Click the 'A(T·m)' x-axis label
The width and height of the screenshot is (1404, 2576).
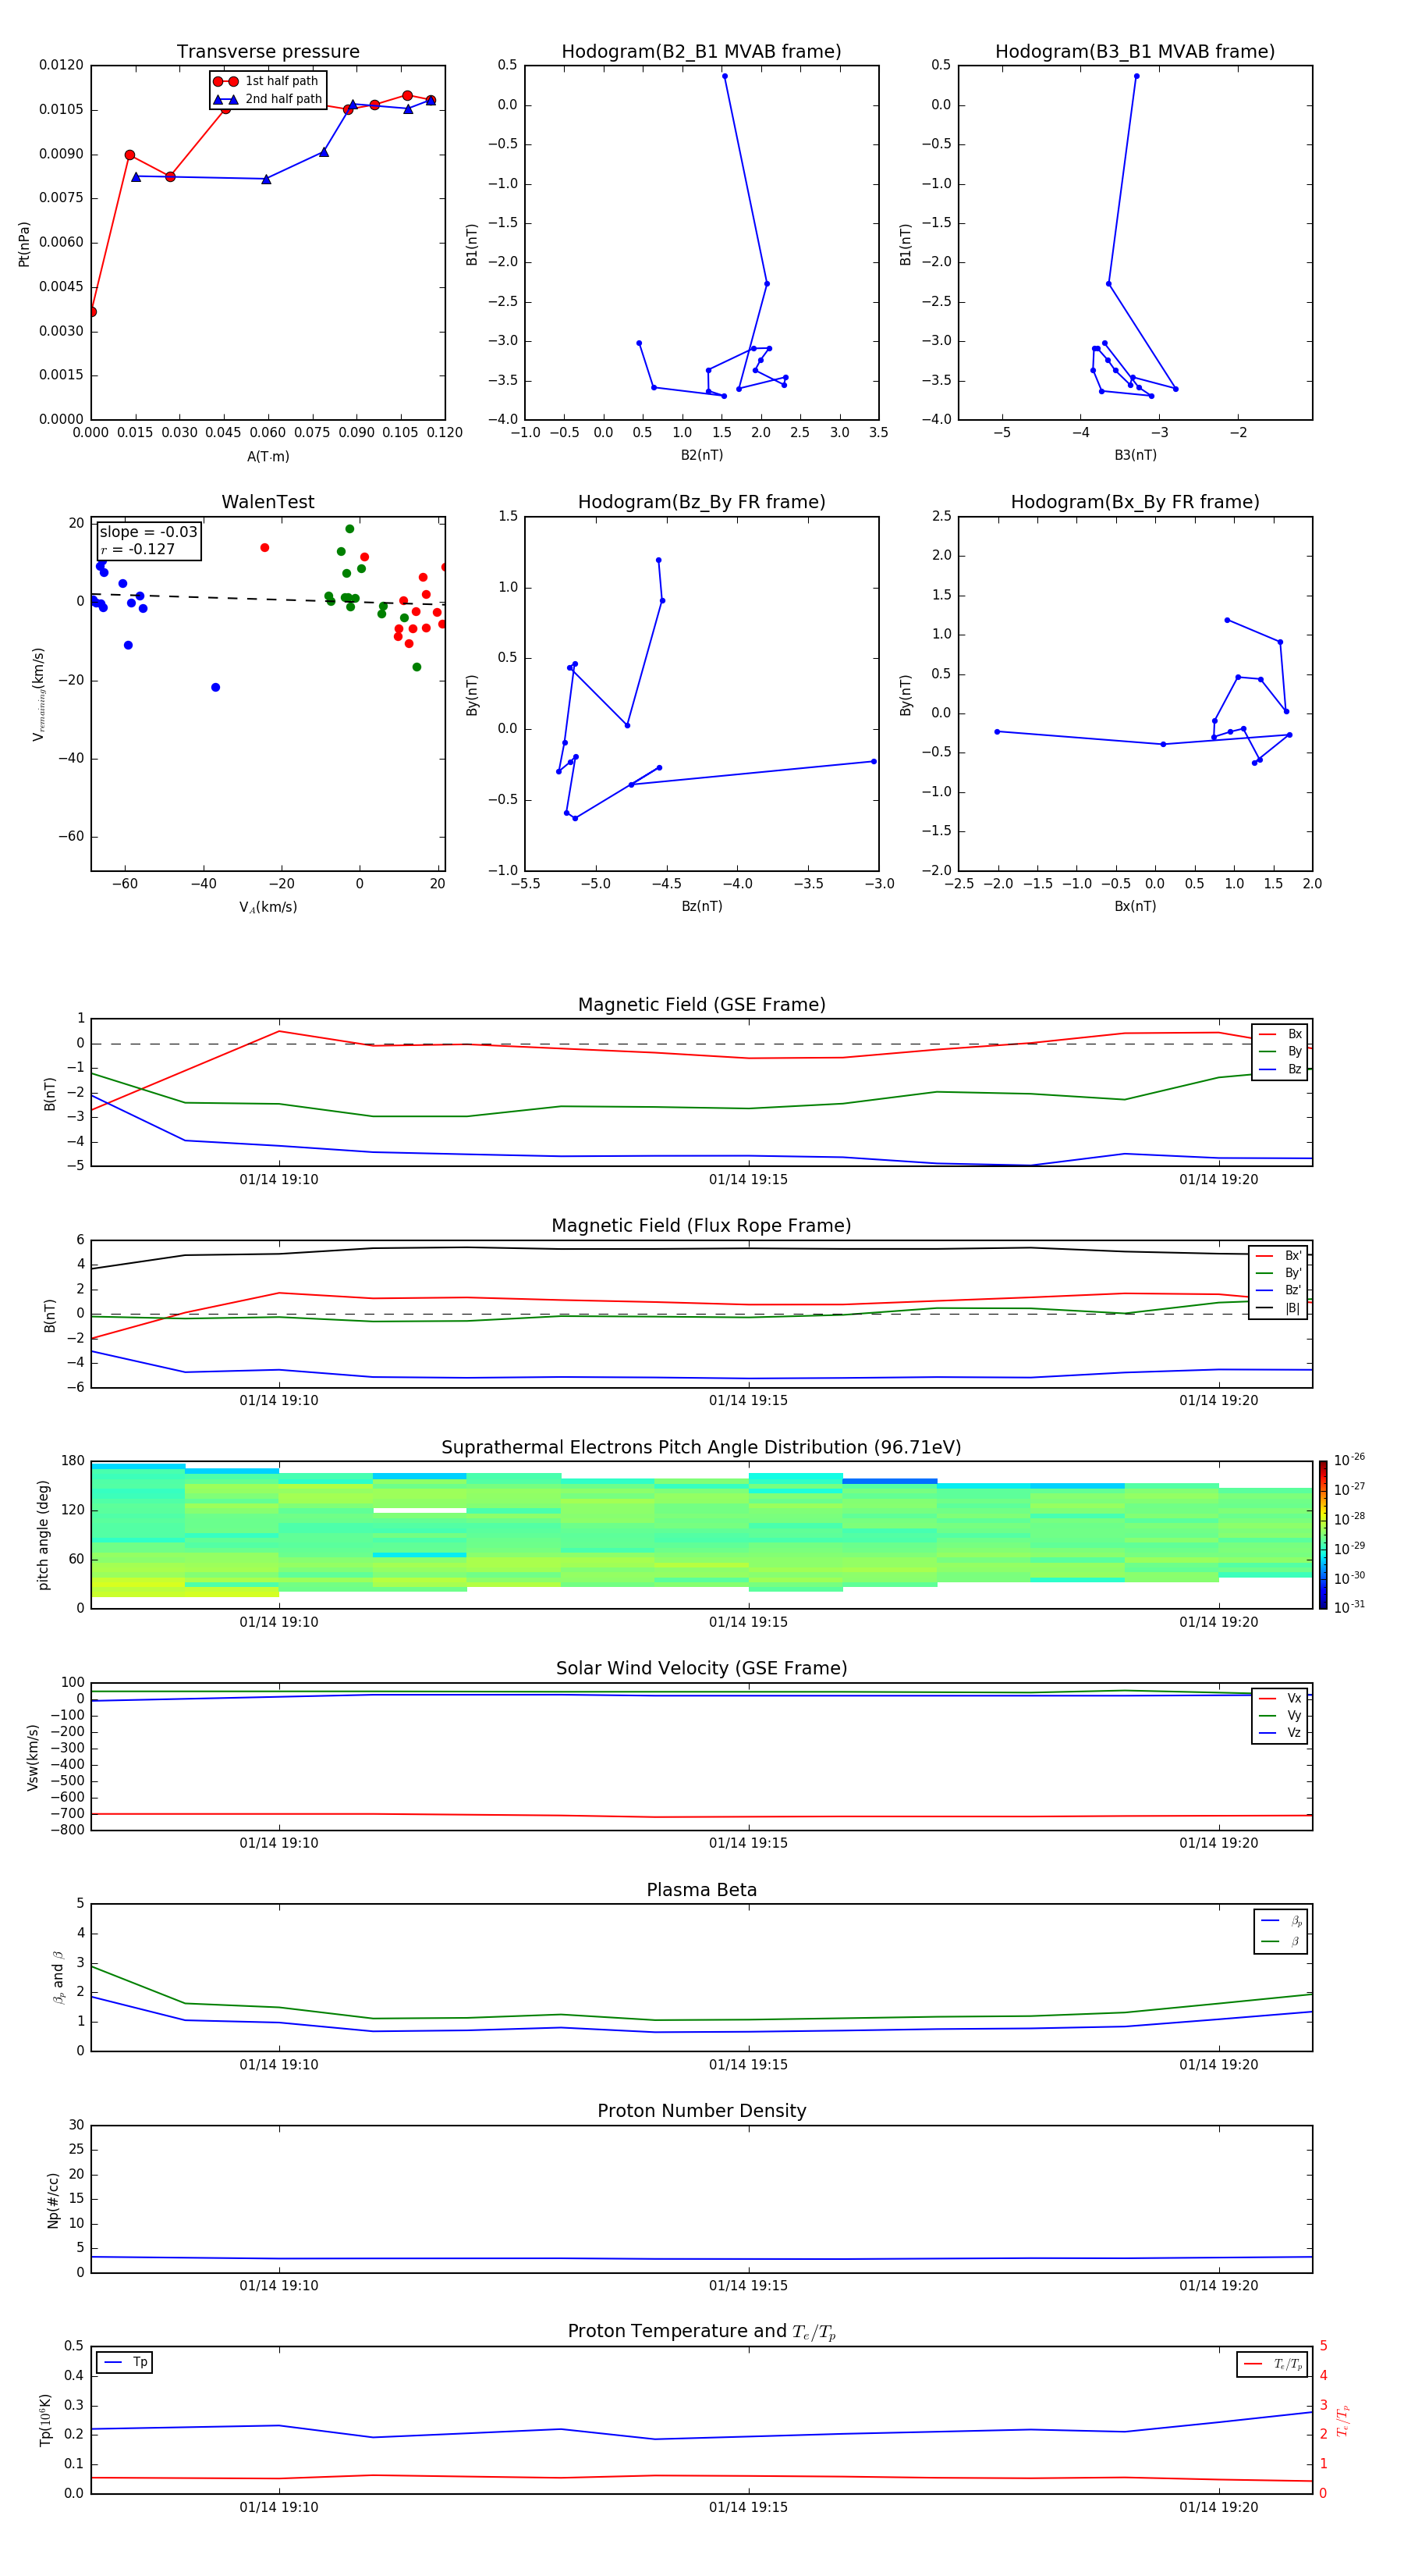268,457
